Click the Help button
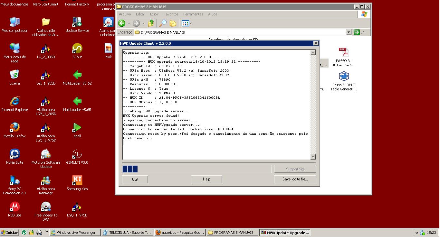 206,179
